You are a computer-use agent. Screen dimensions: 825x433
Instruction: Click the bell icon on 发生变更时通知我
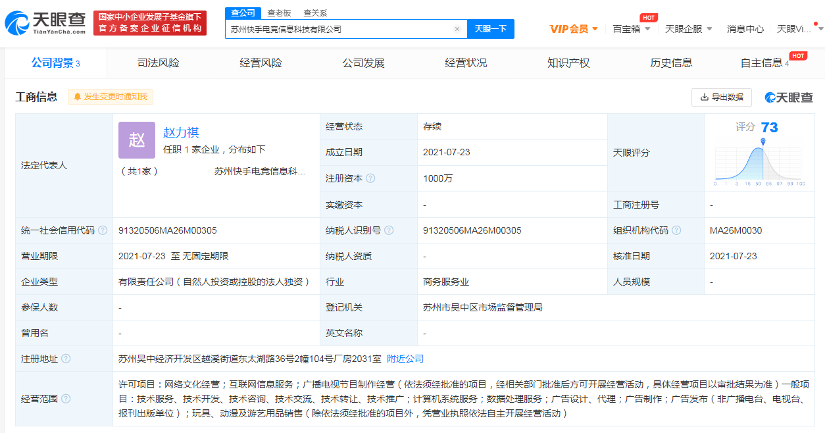click(x=78, y=97)
